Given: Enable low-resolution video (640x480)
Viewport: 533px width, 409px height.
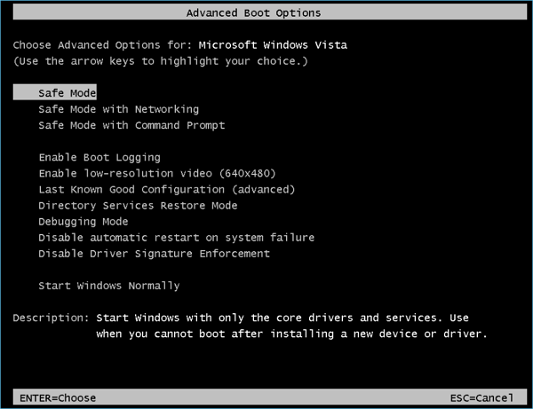Looking at the screenshot, I should [144, 173].
